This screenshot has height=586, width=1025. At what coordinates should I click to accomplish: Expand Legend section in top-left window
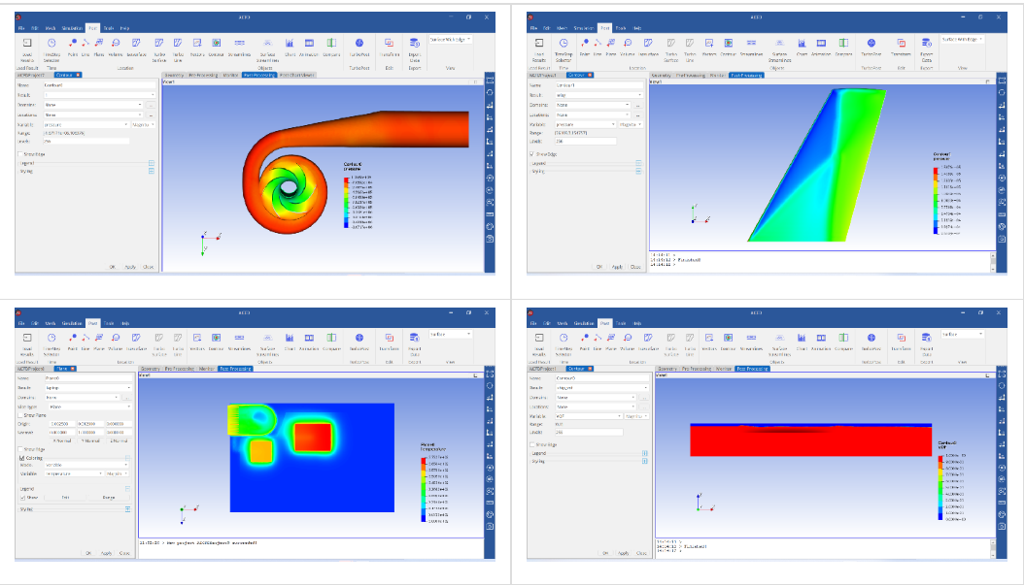pyautogui.click(x=151, y=163)
